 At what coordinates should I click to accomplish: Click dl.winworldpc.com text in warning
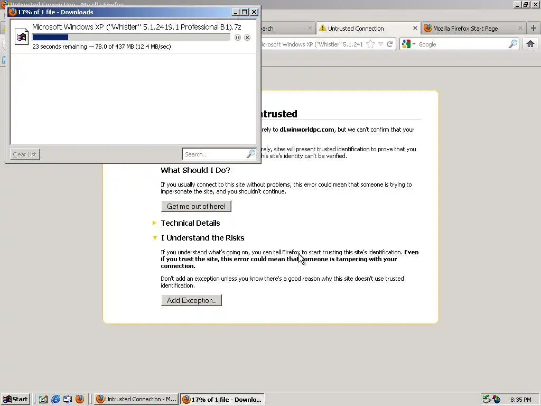tap(307, 130)
